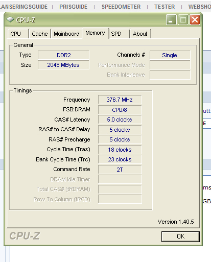Switch to the CPU tab

[x=18, y=34]
